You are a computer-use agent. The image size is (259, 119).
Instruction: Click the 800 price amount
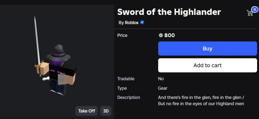(x=170, y=35)
